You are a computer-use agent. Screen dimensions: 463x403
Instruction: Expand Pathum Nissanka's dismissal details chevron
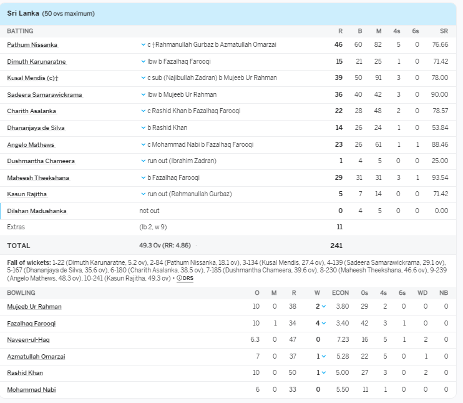click(x=144, y=45)
